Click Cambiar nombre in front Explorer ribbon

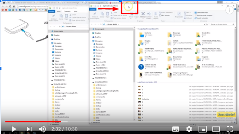(x=149, y=15)
